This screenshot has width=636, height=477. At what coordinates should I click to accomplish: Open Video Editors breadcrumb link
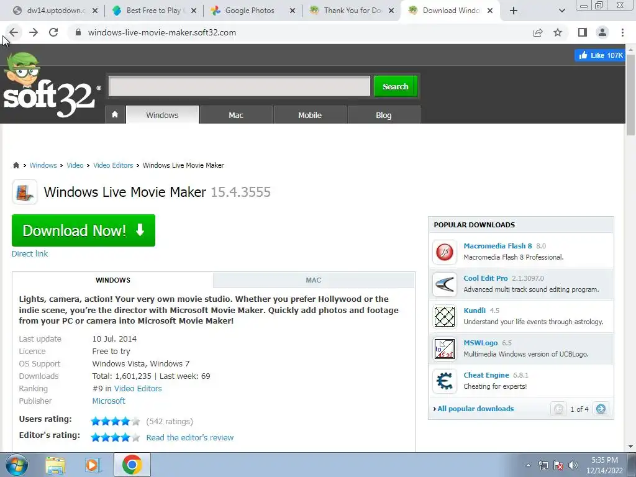pos(113,165)
